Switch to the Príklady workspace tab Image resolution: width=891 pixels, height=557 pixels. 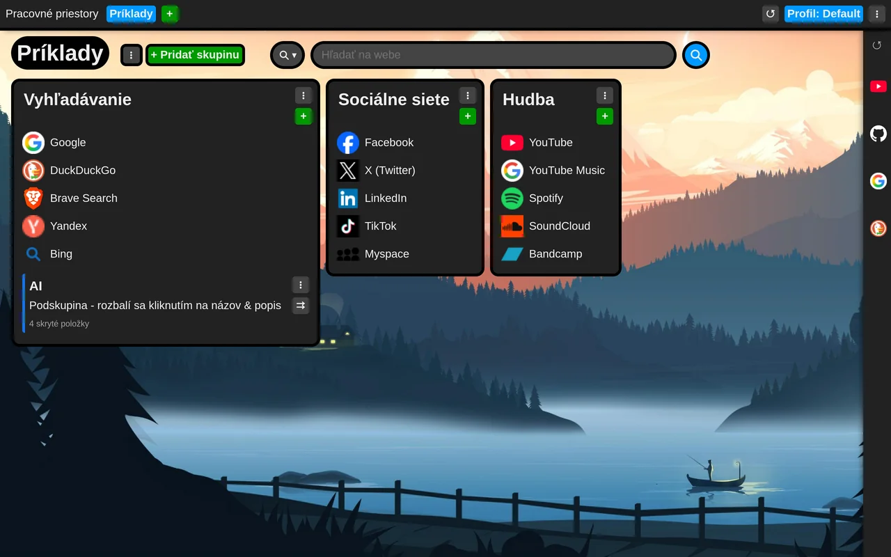131,14
